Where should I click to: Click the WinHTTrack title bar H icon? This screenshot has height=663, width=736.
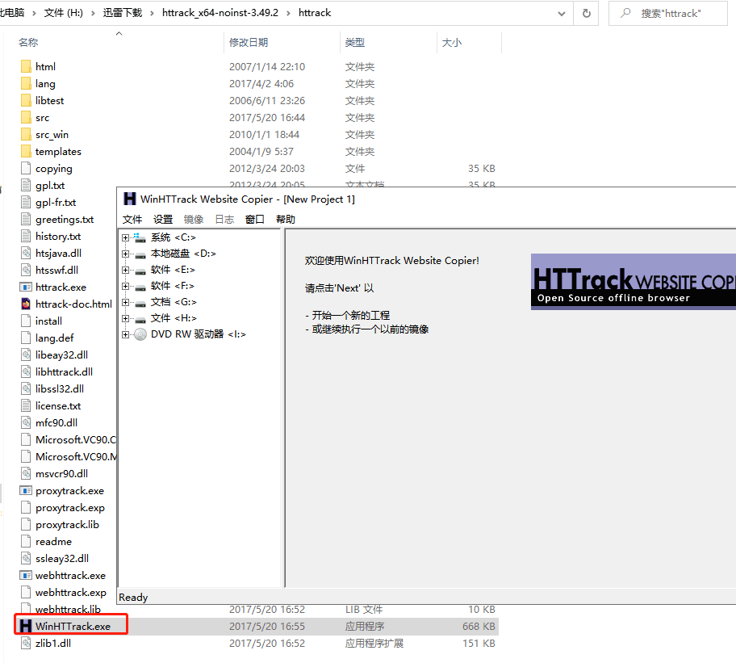[x=130, y=199]
